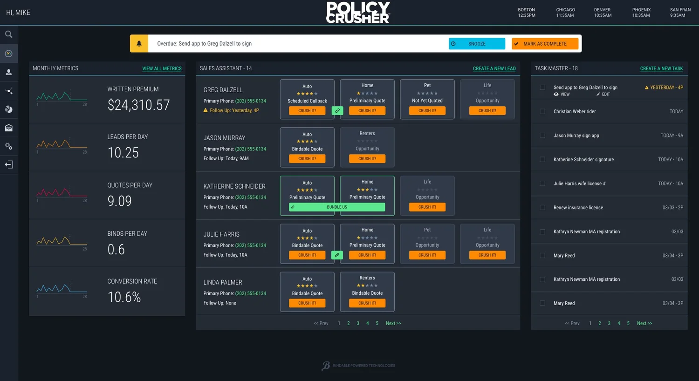
Task: Click link icon on Julie Harris's Auto card
Action: [x=337, y=255]
